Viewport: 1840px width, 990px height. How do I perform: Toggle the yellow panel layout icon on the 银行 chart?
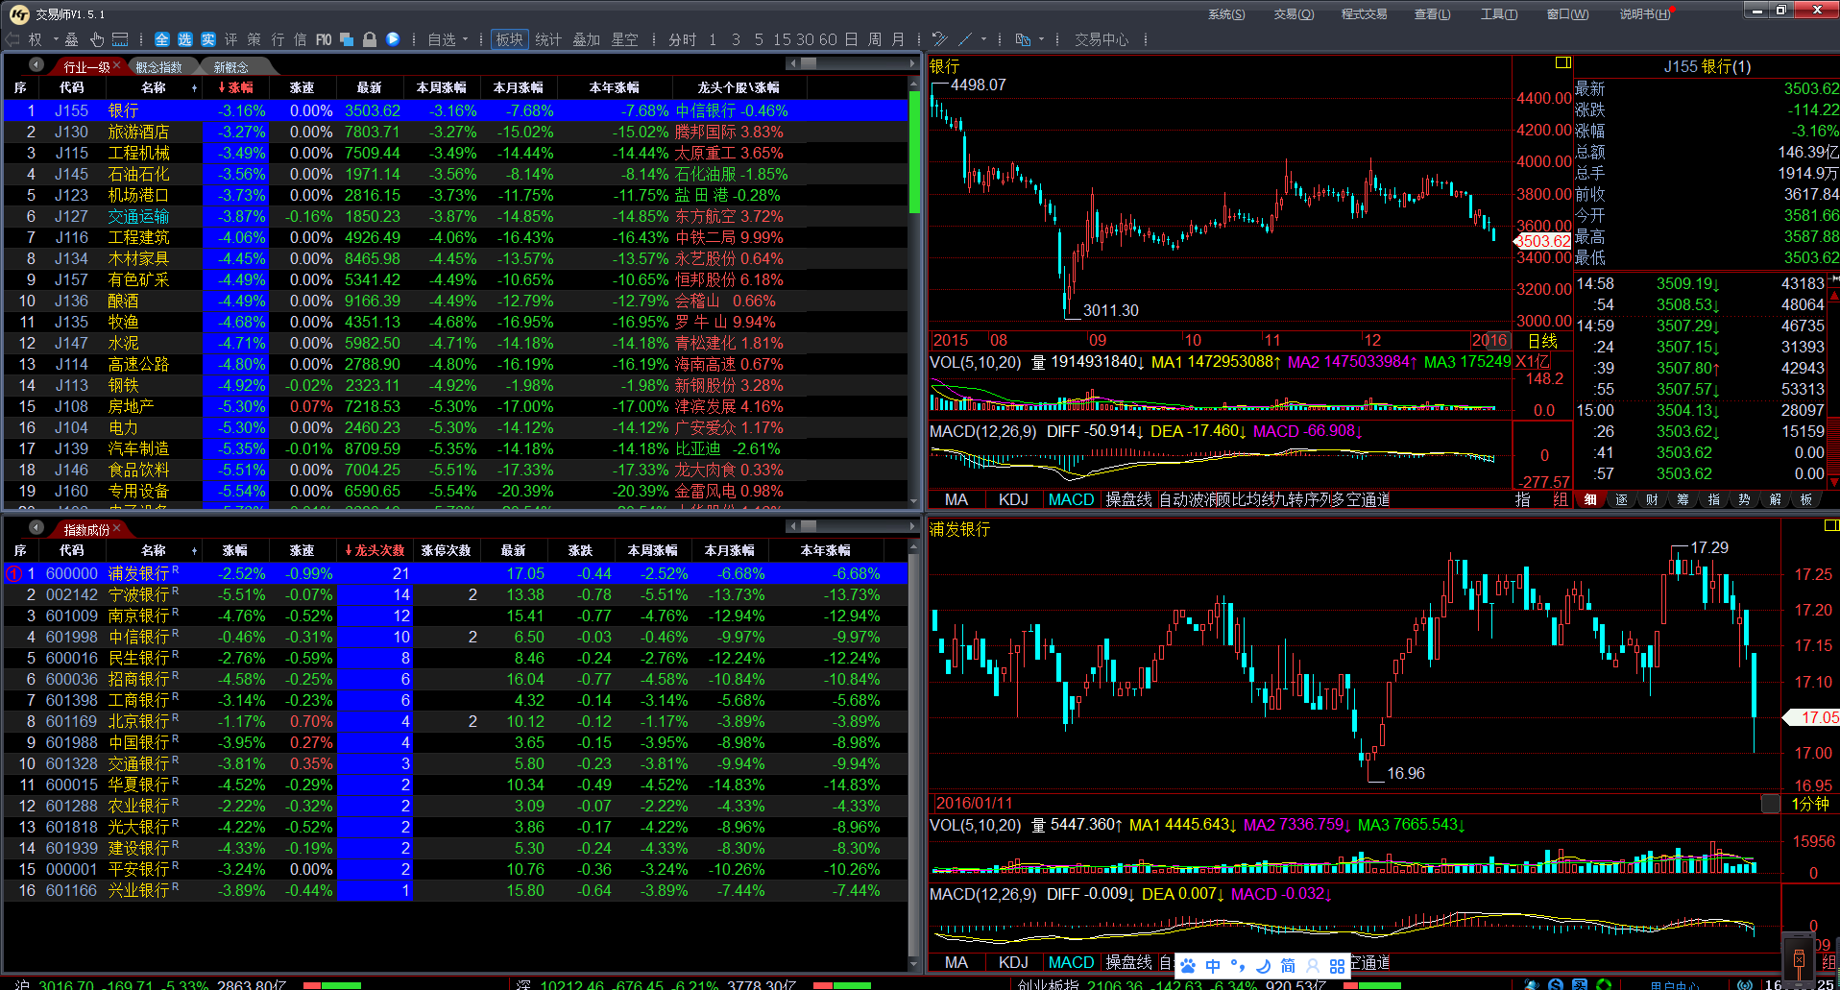click(x=1562, y=63)
